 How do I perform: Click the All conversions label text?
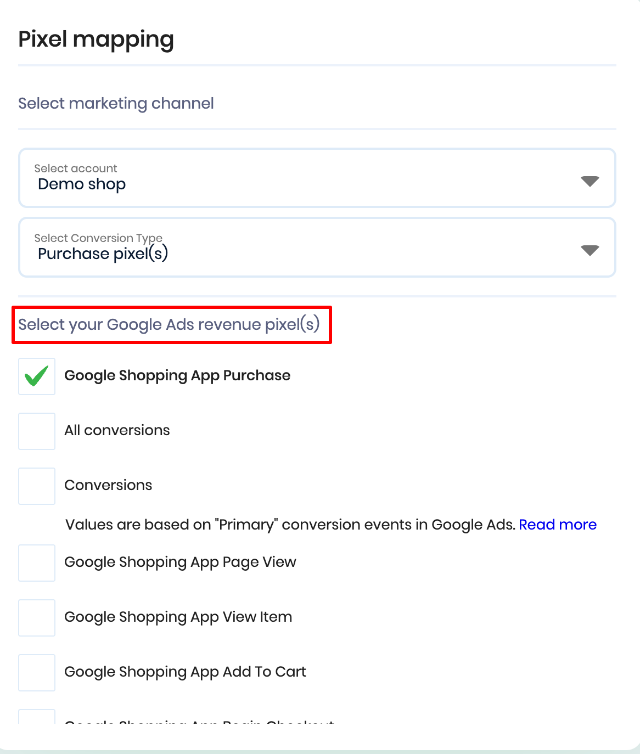point(117,430)
